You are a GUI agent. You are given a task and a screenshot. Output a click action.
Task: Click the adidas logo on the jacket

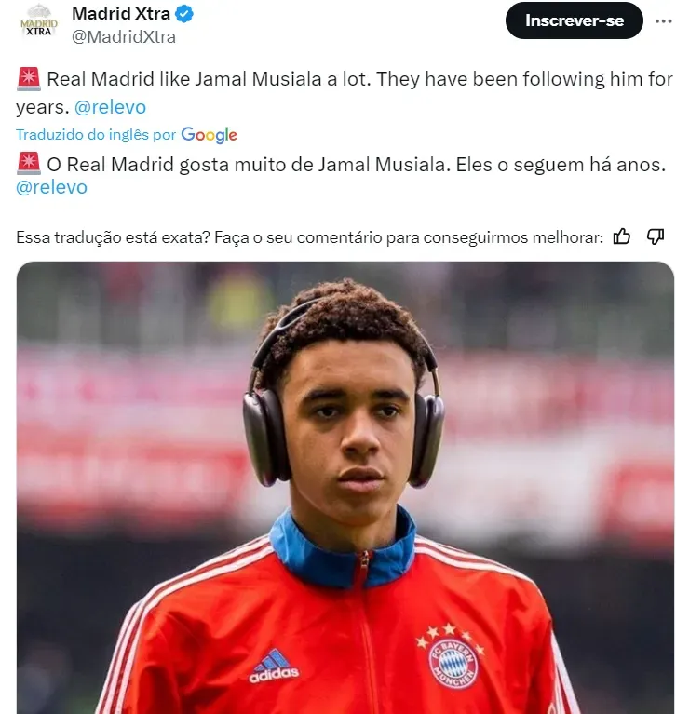[274, 667]
